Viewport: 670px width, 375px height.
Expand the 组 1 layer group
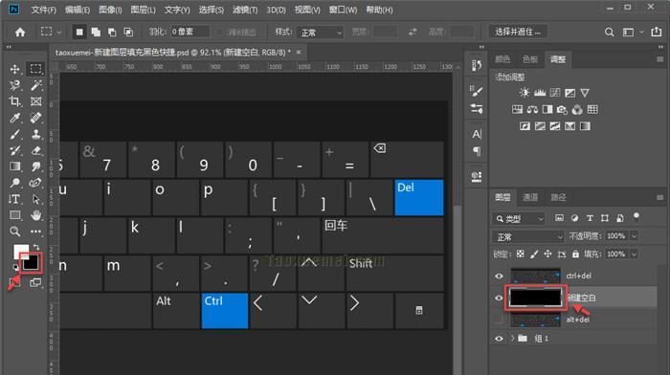tap(512, 339)
